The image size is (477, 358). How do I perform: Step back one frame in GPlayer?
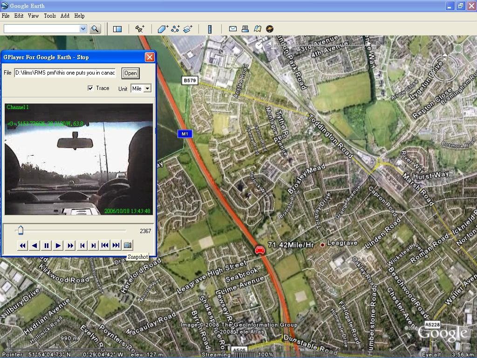[82, 245]
